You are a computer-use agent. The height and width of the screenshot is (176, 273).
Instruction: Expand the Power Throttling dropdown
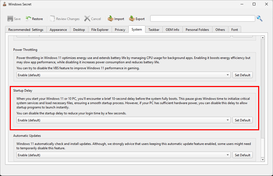coord(124,75)
